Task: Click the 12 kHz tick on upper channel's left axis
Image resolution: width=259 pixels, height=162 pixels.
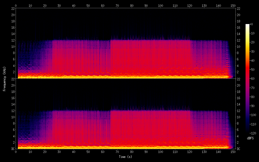Action: click(12, 40)
